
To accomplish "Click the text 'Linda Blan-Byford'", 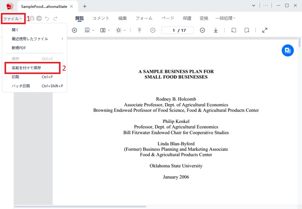I will 176,144.
